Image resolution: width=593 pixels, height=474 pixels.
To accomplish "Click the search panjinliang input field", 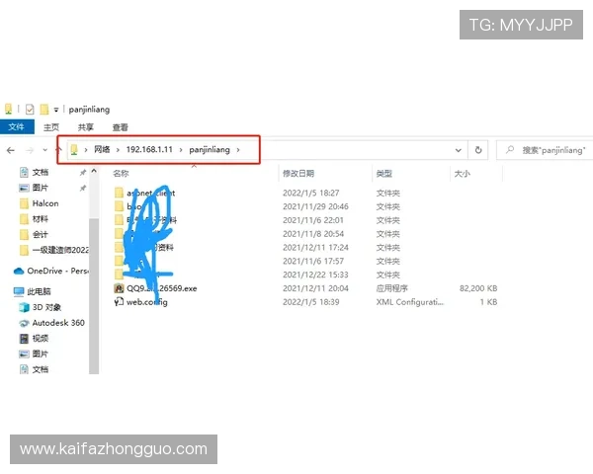I will pyautogui.click(x=547, y=150).
